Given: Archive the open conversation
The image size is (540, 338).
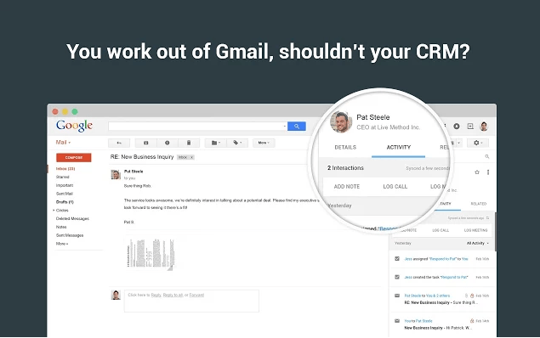Looking at the screenshot, I should click(x=145, y=143).
